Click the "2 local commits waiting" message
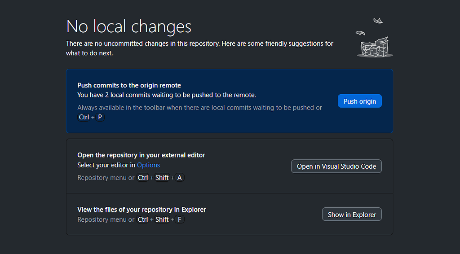460x254 pixels. tap(166, 95)
